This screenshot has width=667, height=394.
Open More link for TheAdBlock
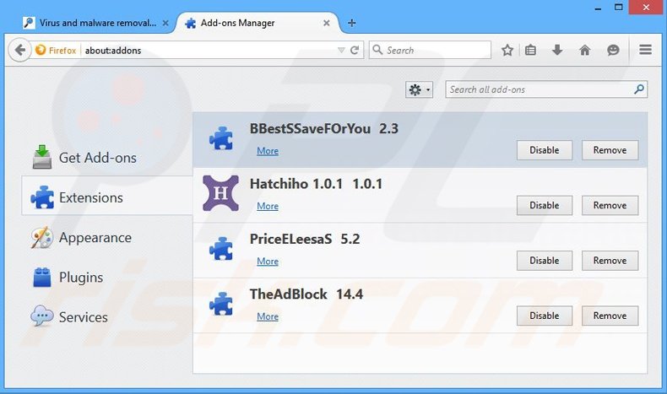click(268, 316)
